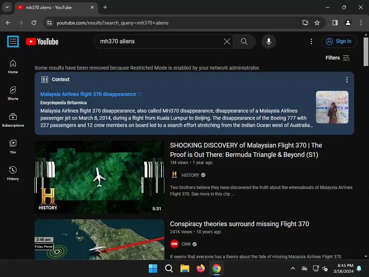Screen dimensions: 369x277
Task: Clear the search box with the X
Action: [227, 41]
